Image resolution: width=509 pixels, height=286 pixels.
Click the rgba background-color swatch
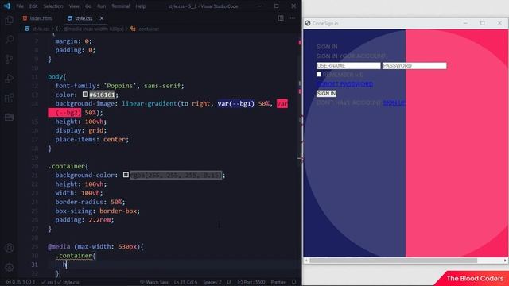coord(126,175)
